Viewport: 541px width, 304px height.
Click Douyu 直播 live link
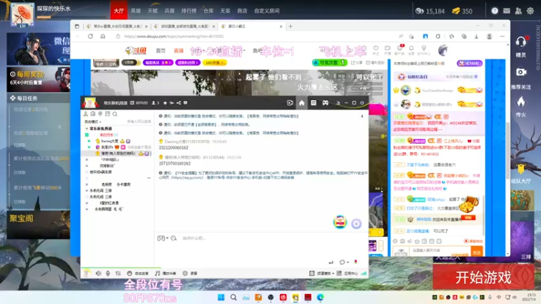(179, 51)
